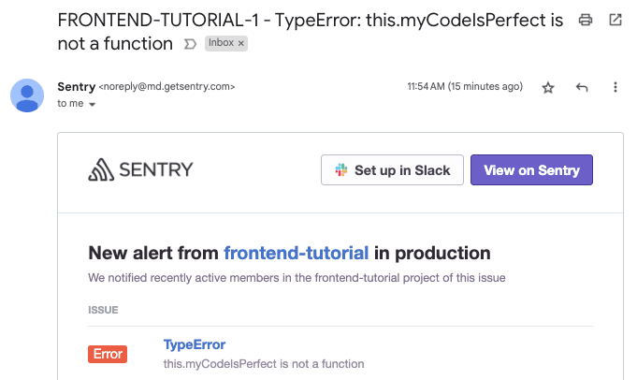The image size is (637, 380).
Task: Click the Set up in Slack button
Action: [x=392, y=170]
